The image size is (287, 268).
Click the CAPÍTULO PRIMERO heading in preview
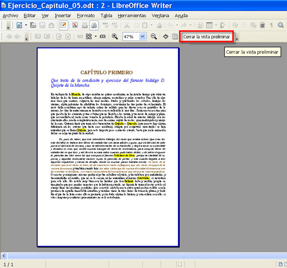click(x=106, y=73)
